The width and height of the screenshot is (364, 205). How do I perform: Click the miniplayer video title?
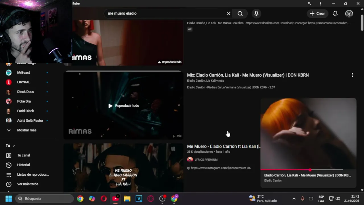(x=307, y=175)
